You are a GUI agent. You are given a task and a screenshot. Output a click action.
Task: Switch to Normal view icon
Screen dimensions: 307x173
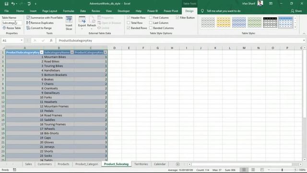[x=244, y=170]
